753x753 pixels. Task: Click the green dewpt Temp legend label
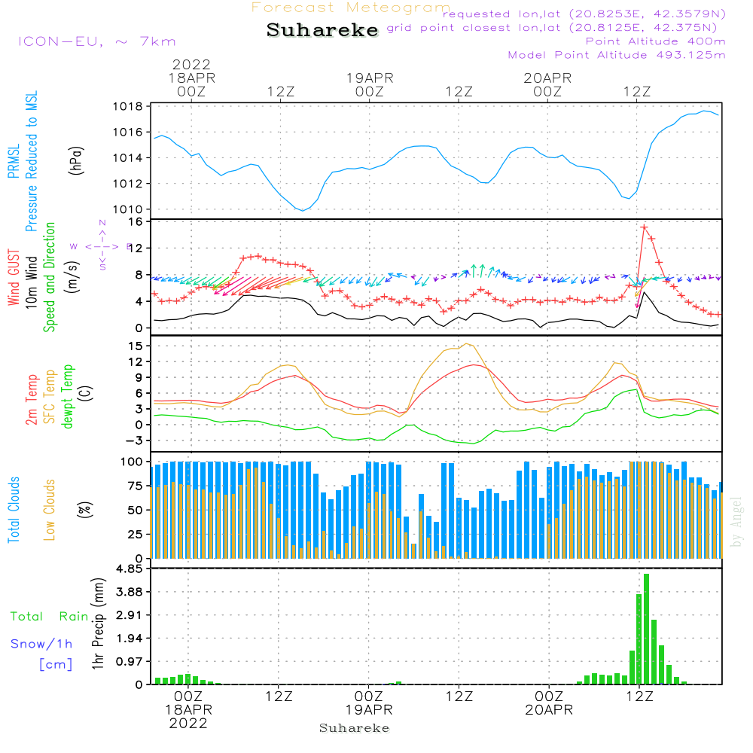coord(68,397)
